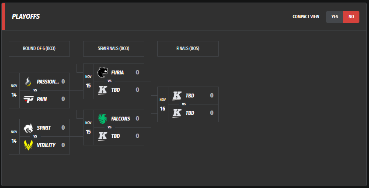369x188 pixels.
Task: Click the Nov 16 finals match date
Action: pyautogui.click(x=163, y=104)
